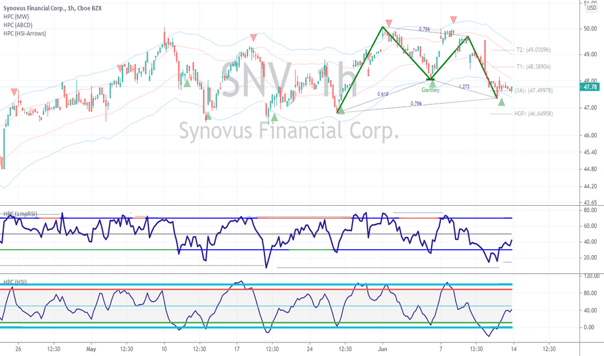The height and width of the screenshot is (356, 604).
Task: Click the 50.00 price scale label
Action: coord(590,29)
